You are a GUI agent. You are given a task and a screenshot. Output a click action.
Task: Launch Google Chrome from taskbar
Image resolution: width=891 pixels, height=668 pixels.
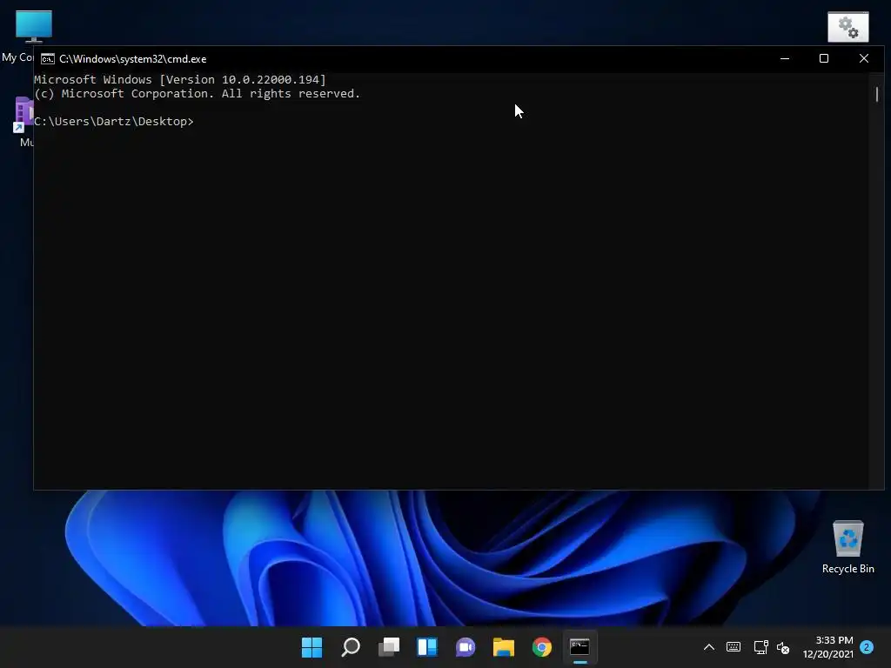tap(541, 647)
